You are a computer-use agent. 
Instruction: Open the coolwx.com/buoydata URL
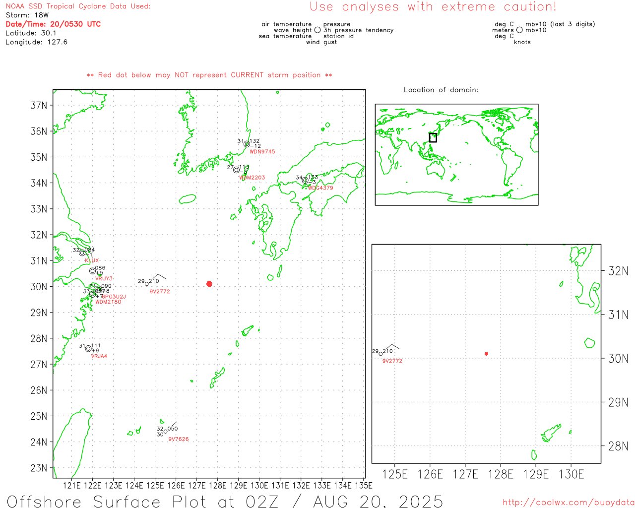pos(569,503)
